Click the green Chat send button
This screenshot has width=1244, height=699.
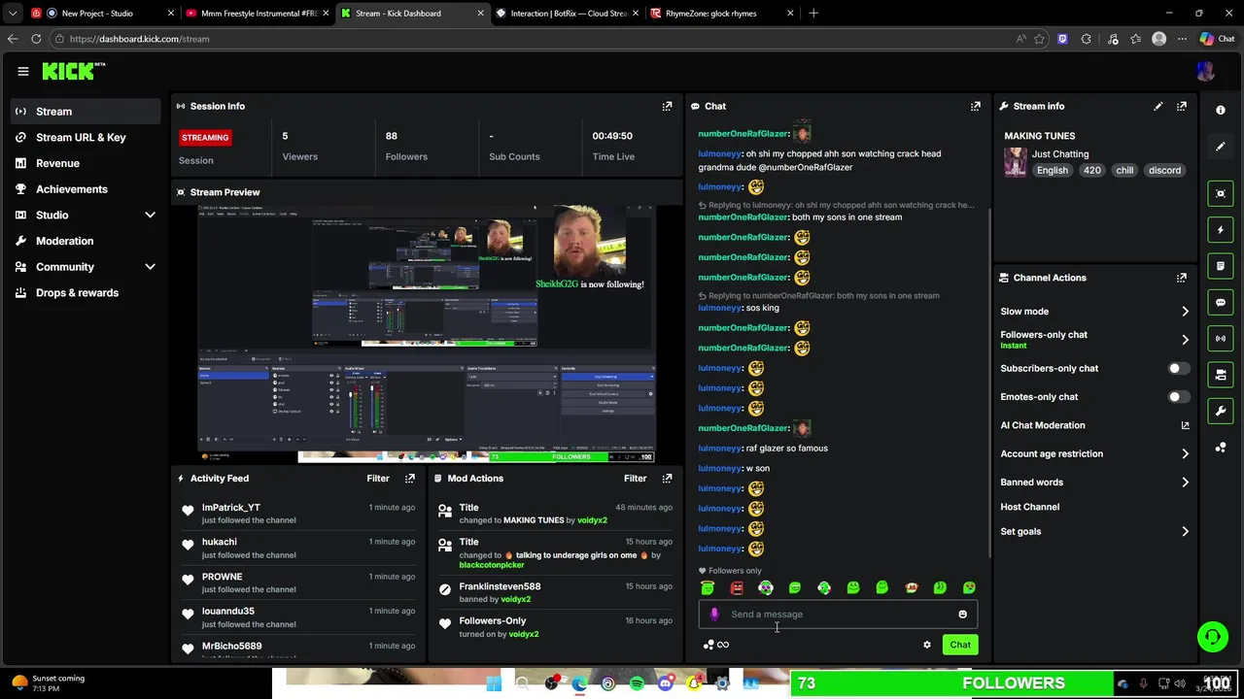point(960,645)
